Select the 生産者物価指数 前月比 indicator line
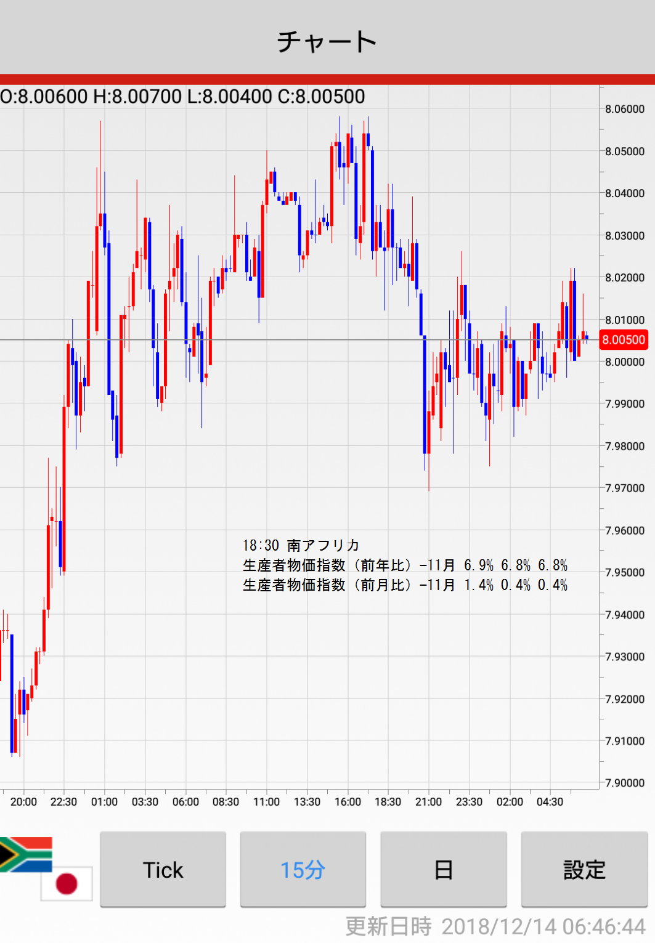The width and height of the screenshot is (655, 943). click(405, 585)
